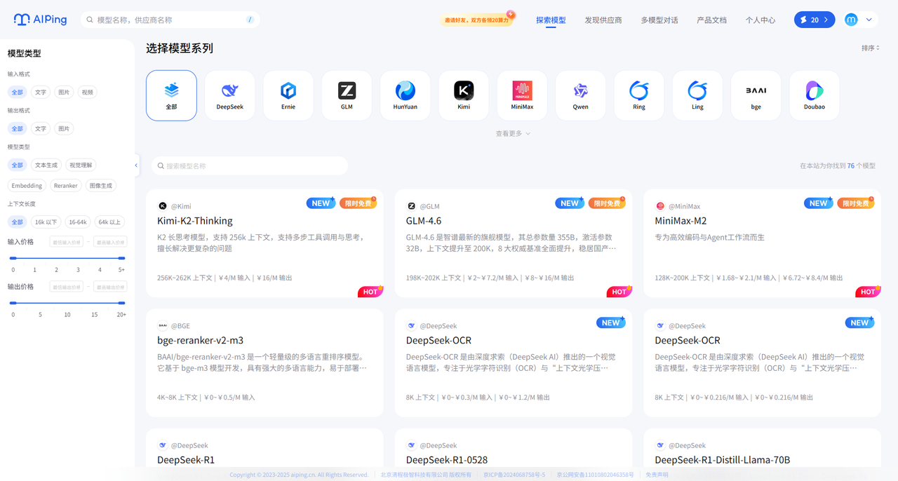Screen dimensions: 898x481
Task: Open the 探索模型 tab
Action: [551, 20]
